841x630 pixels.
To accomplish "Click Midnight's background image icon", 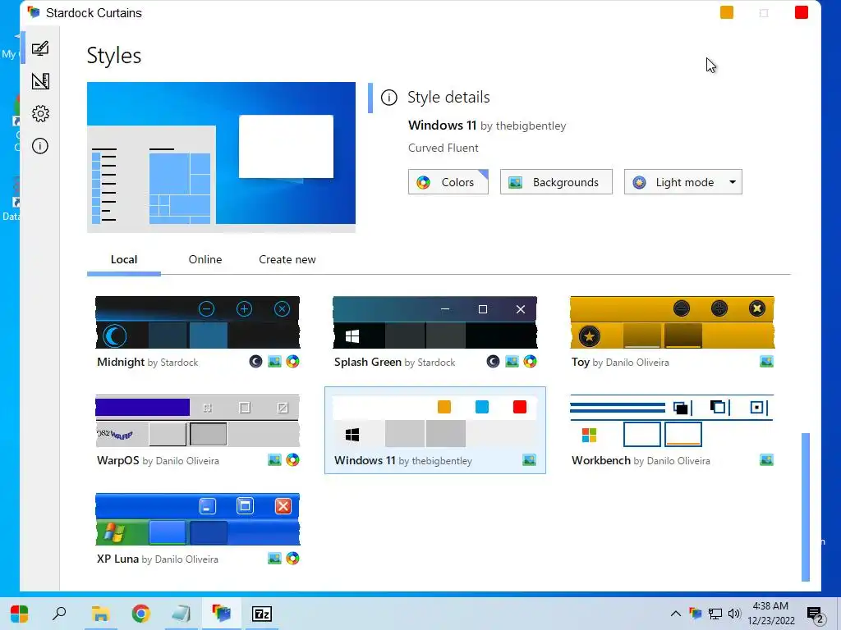I will coord(274,362).
